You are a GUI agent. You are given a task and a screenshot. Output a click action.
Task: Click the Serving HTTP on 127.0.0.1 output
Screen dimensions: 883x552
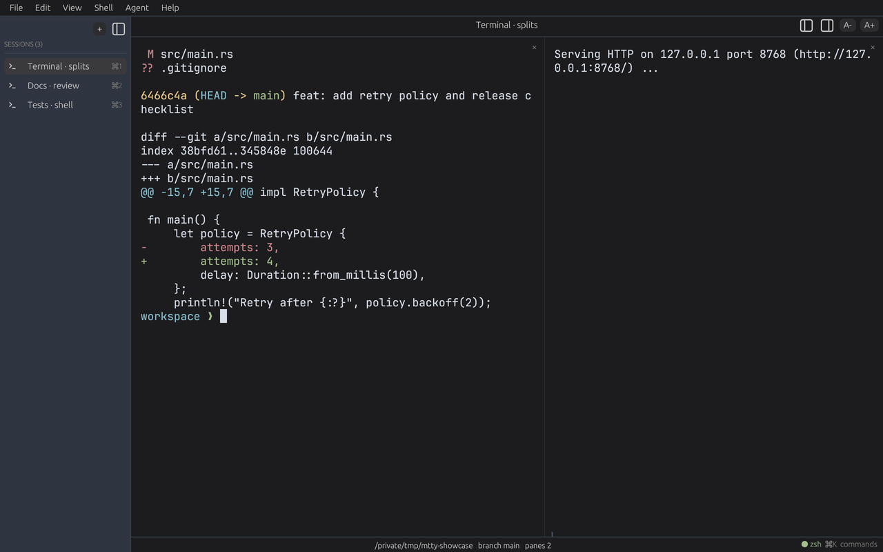point(713,61)
